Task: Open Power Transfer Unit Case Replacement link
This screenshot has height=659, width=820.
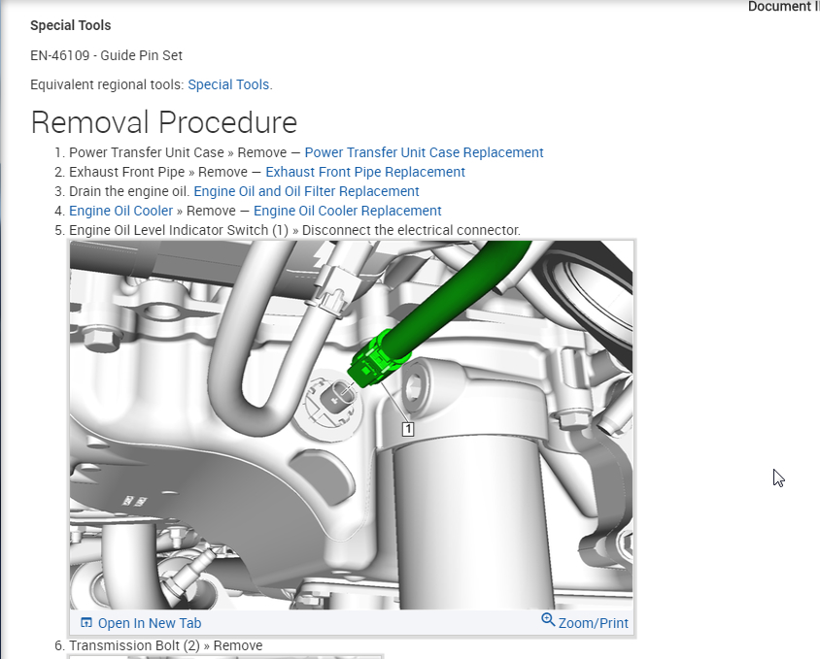Action: (425, 152)
